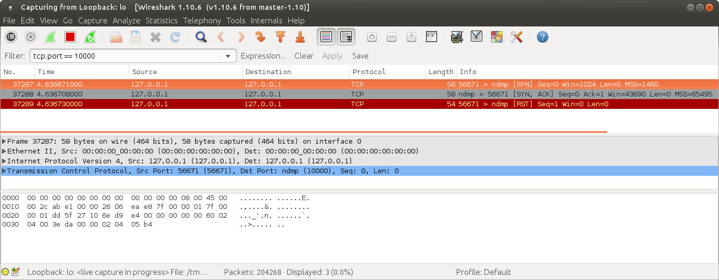Toggle auto scroll in live capture
The width and height of the screenshot is (719, 280).
346,37
